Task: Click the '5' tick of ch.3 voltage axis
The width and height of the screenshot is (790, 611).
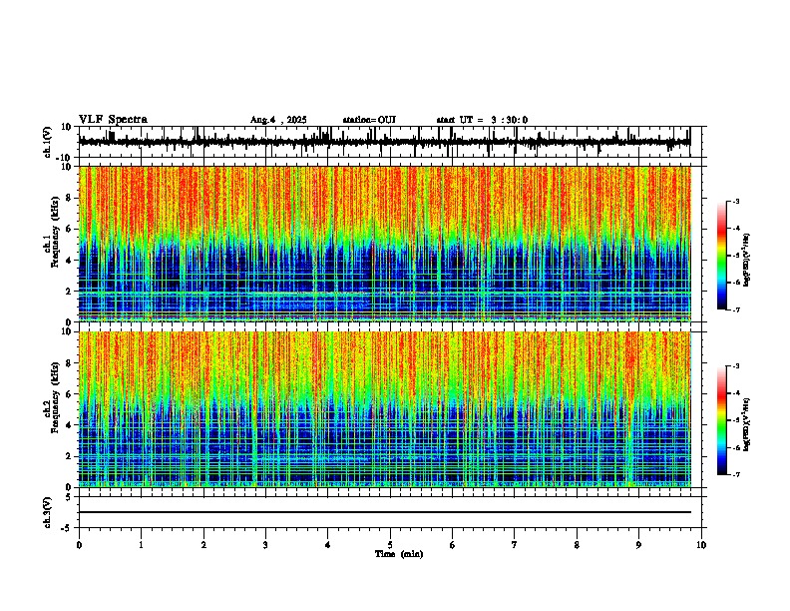Action: click(x=69, y=497)
